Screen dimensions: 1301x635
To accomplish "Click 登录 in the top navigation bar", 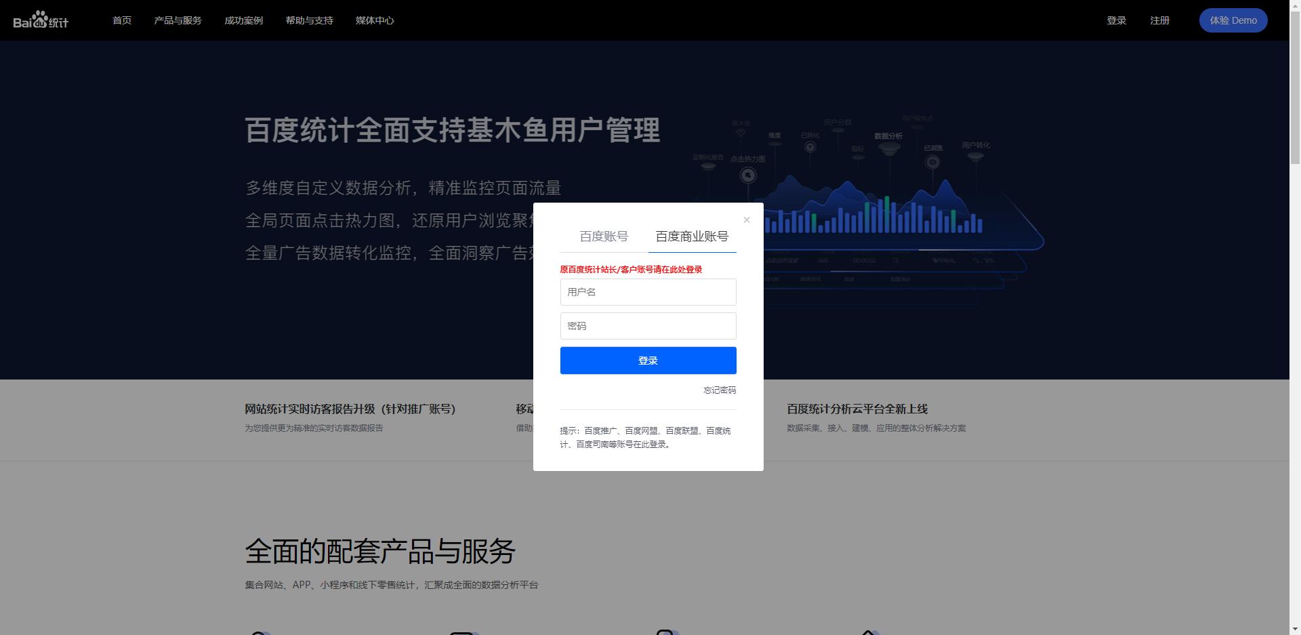I will click(1115, 20).
